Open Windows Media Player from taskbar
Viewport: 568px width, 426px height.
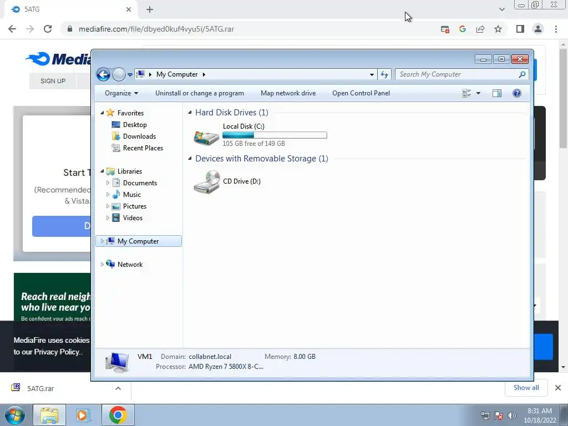[x=82, y=415]
